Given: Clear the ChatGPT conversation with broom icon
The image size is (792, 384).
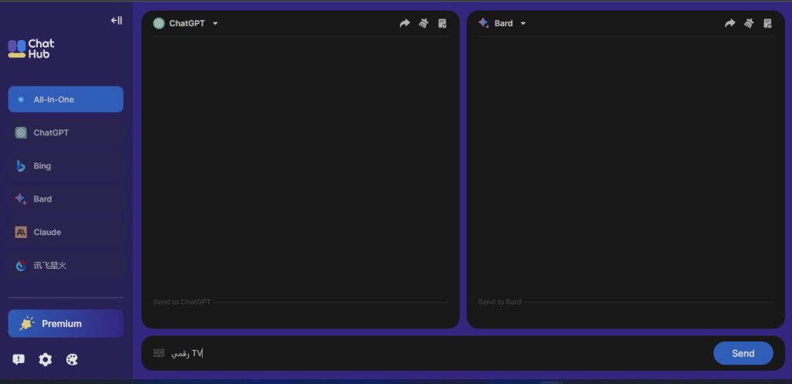Looking at the screenshot, I should click(x=424, y=23).
